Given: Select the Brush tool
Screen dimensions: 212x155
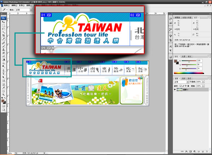Looking at the screenshot, I should click(4, 46).
